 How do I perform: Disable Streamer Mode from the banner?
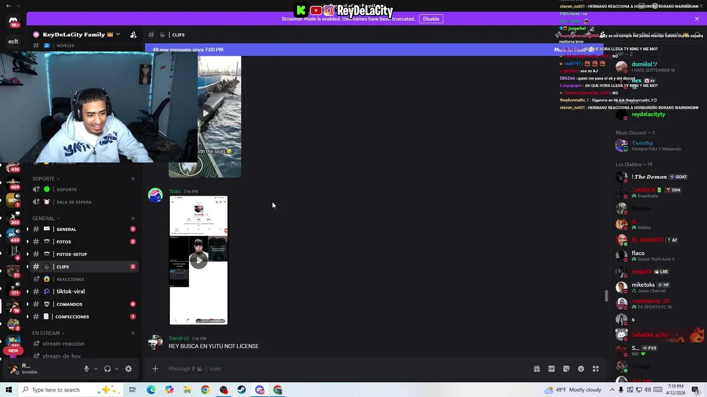click(431, 19)
